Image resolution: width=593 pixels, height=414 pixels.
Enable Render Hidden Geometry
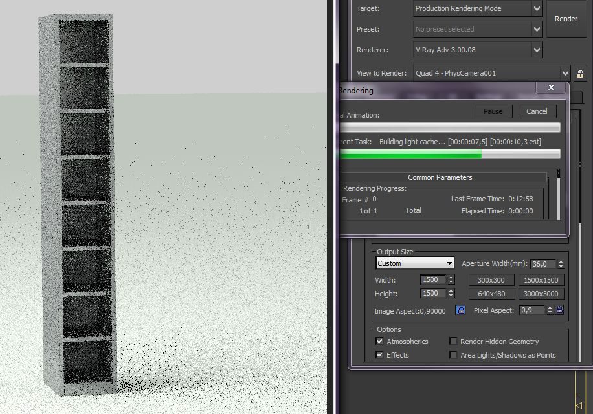click(453, 341)
